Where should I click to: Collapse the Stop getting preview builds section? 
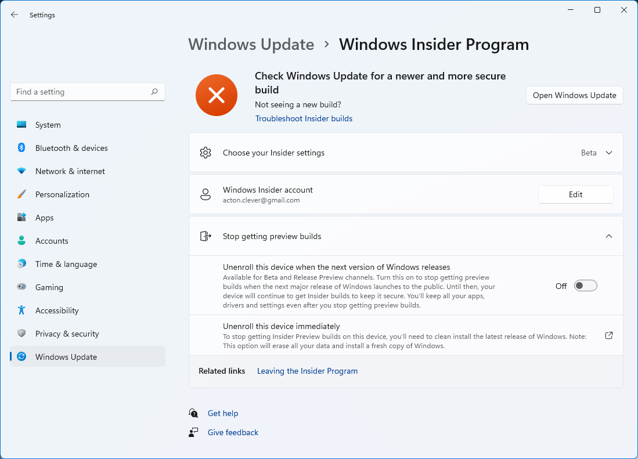pos(609,236)
